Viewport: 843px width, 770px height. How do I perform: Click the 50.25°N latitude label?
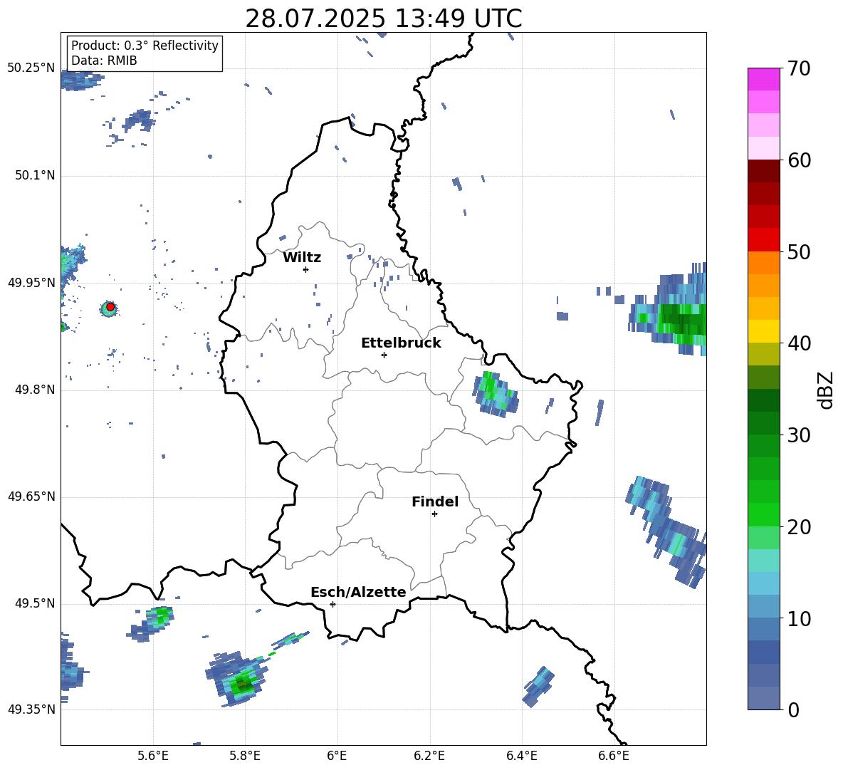(31, 68)
